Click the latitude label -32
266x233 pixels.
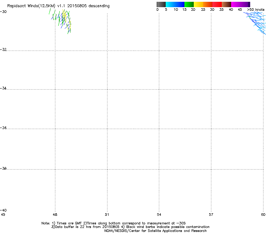pos(3,49)
